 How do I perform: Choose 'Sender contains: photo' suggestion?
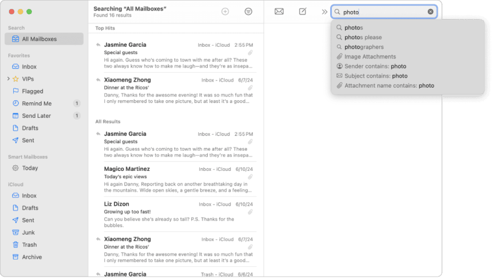pos(376,66)
